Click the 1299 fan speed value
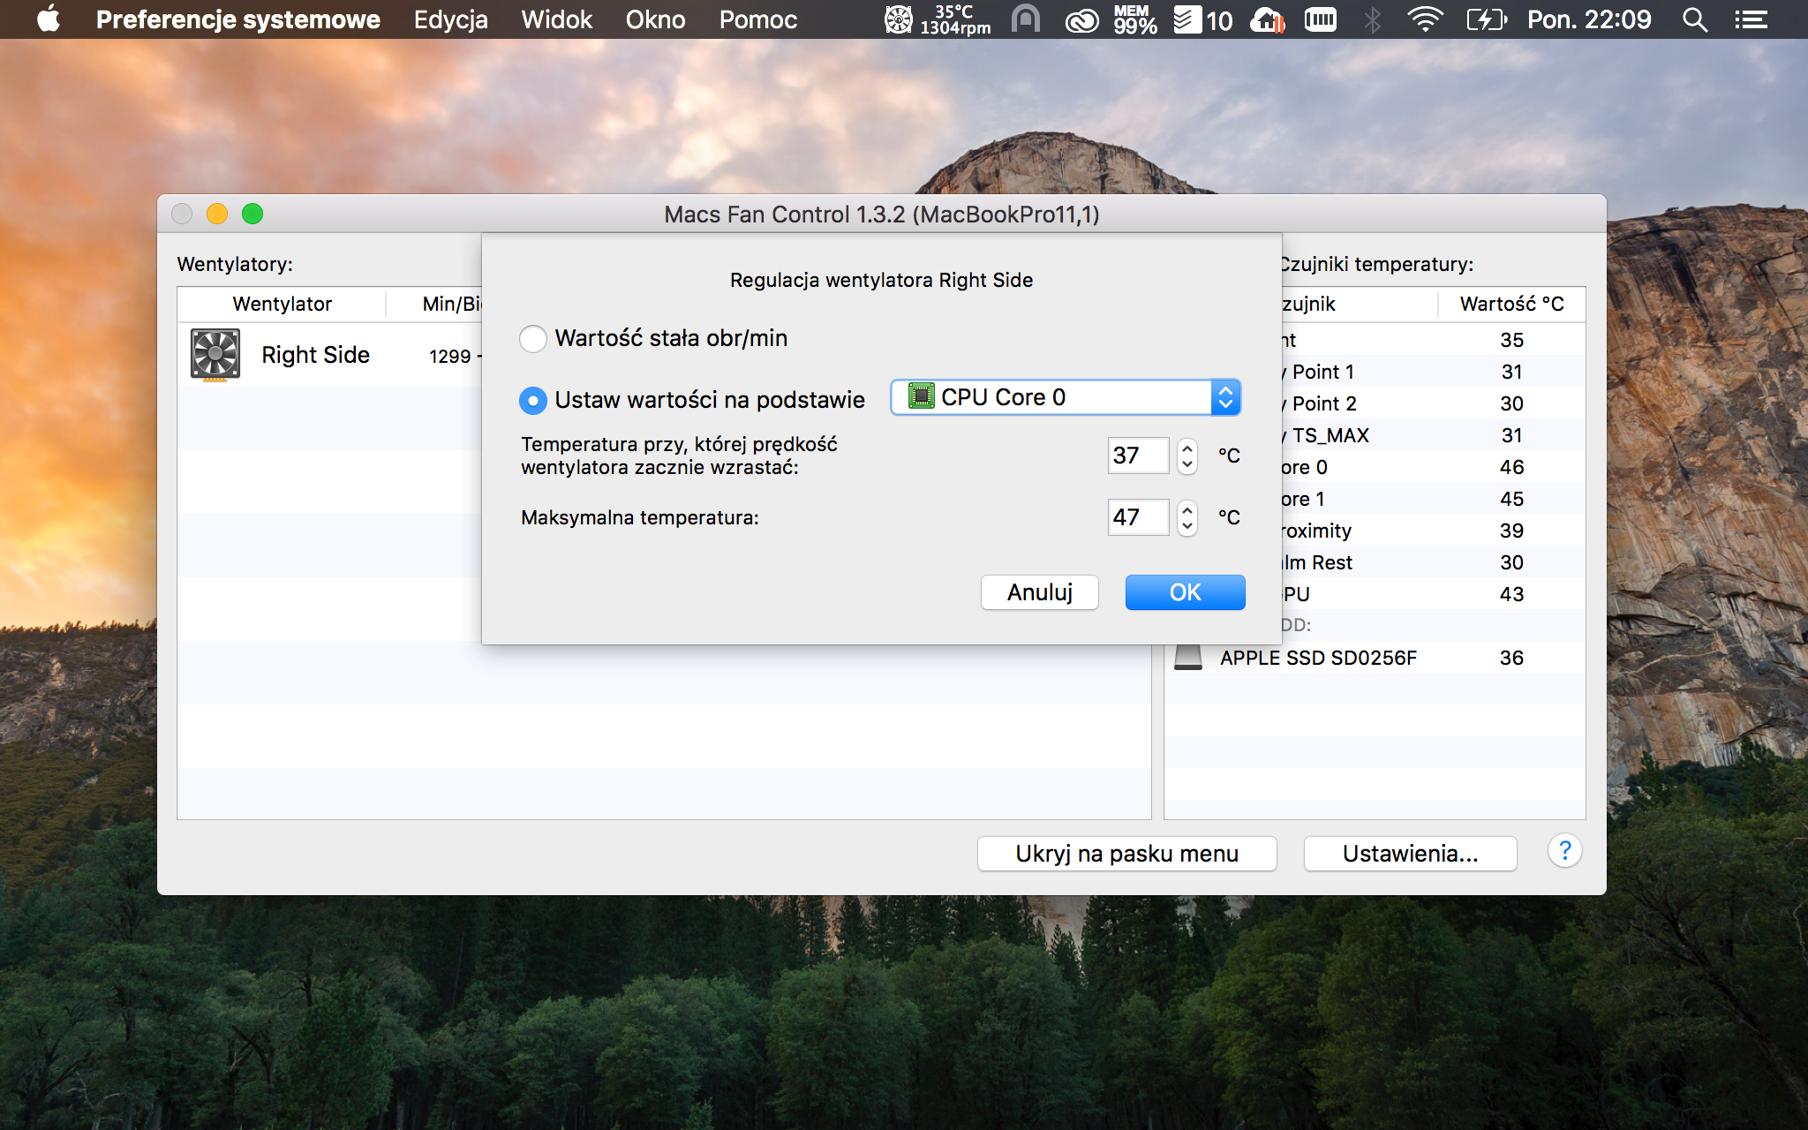This screenshot has width=1808, height=1130. (x=450, y=357)
